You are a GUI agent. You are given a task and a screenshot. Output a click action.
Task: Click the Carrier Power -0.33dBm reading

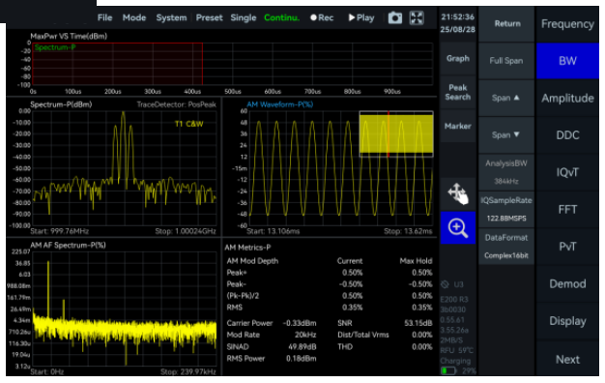(272, 323)
